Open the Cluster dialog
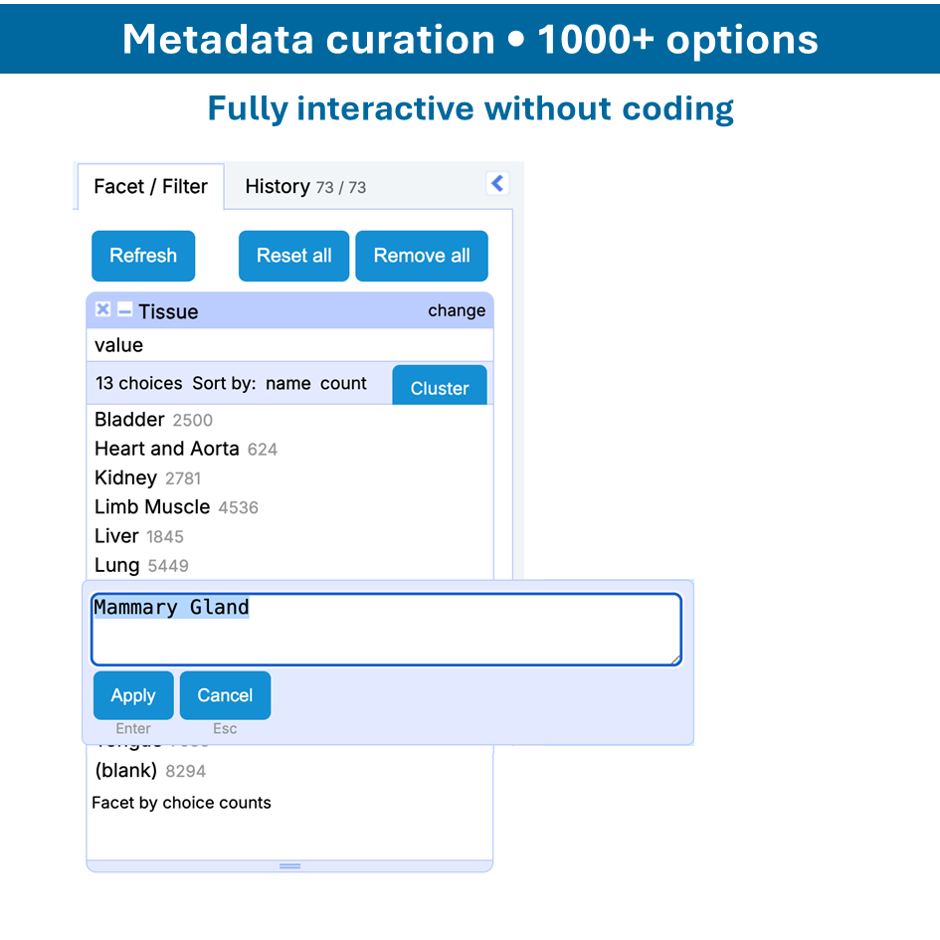940x940 pixels. pyautogui.click(x=439, y=387)
